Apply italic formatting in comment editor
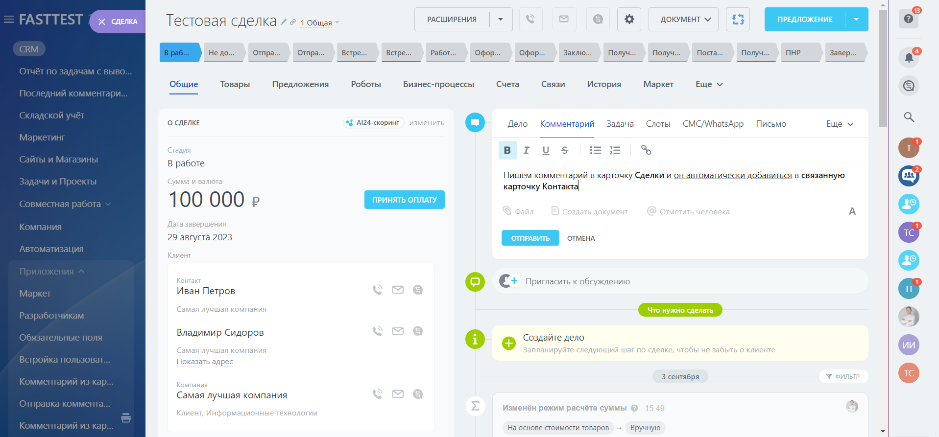Screen dimensions: 939x437 (x=526, y=150)
